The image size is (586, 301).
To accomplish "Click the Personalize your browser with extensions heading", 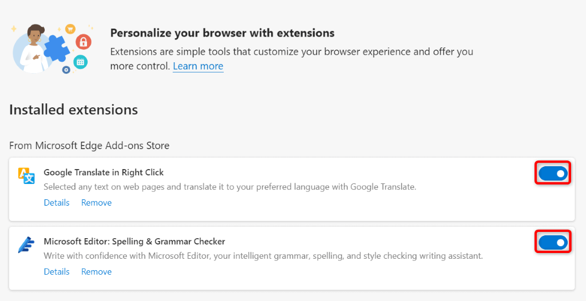I will click(222, 33).
